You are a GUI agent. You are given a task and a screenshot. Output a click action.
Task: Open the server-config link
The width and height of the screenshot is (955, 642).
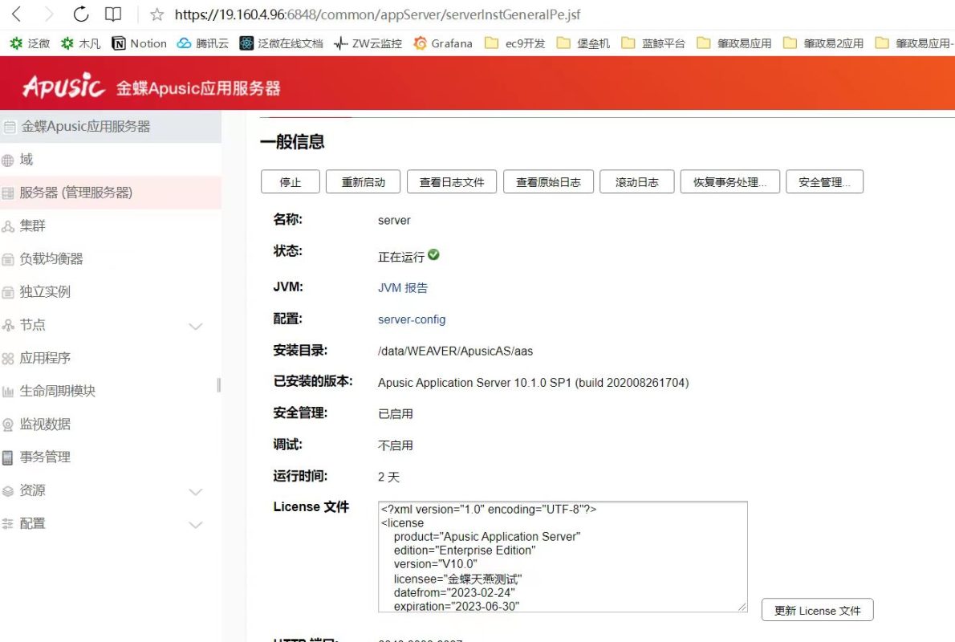412,319
